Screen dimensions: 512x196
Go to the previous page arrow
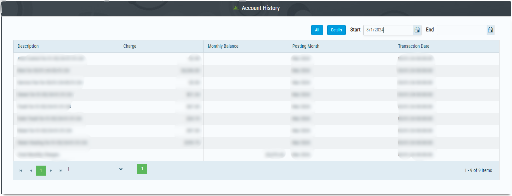point(31,170)
